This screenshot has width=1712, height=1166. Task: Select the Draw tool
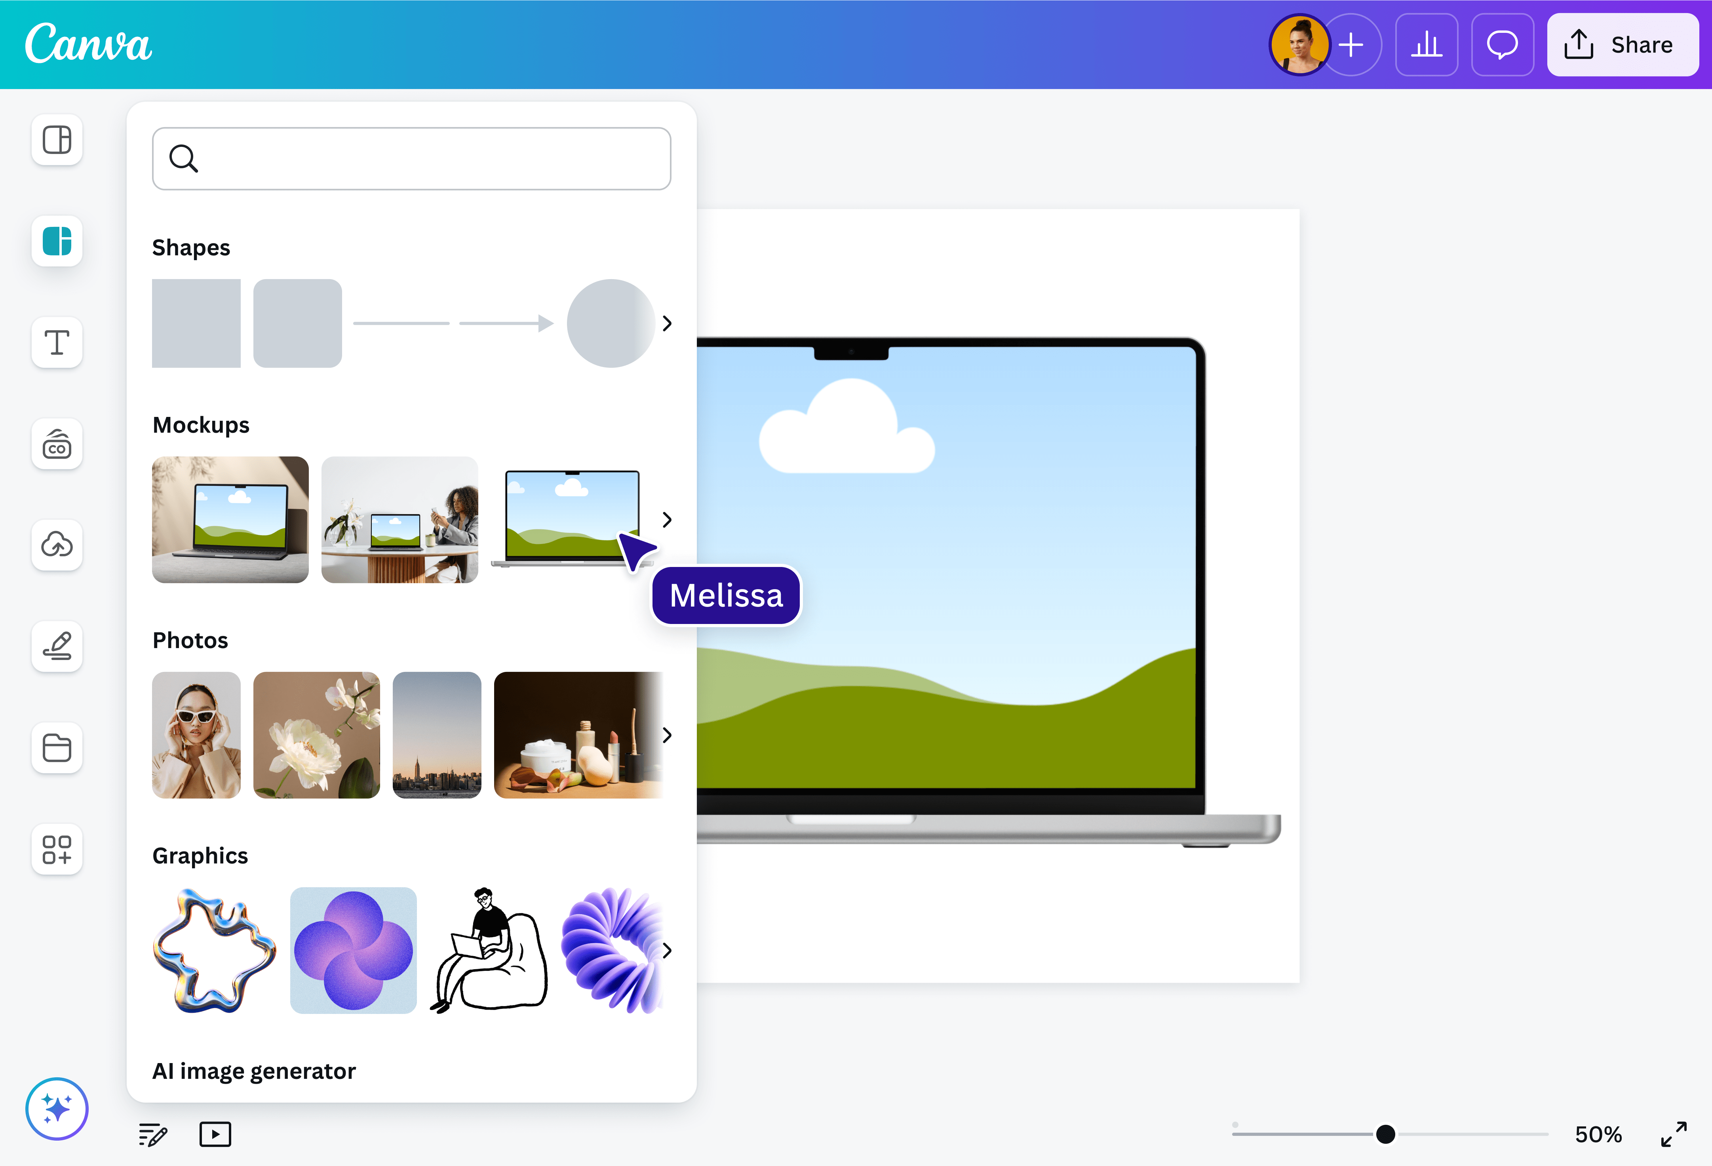pos(57,647)
